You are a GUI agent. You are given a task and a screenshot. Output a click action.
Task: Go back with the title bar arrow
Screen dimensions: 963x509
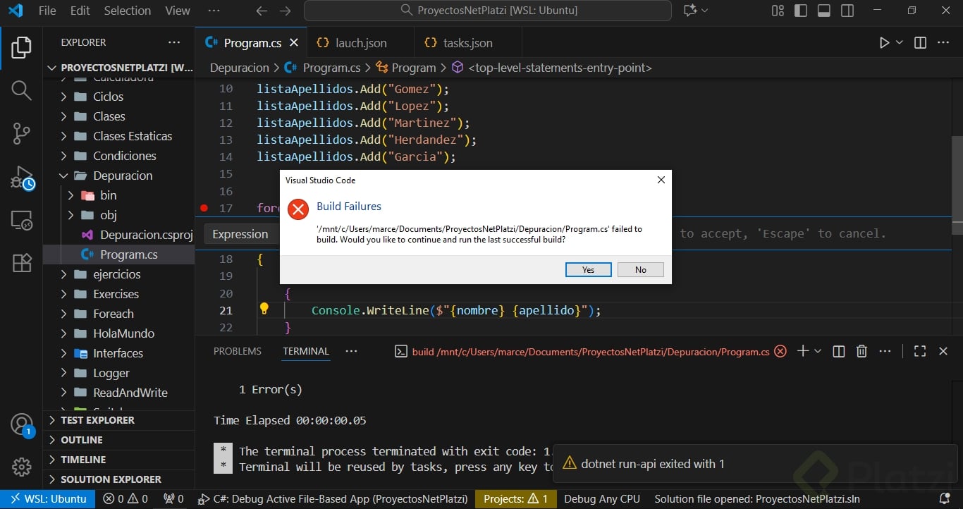[262, 11]
